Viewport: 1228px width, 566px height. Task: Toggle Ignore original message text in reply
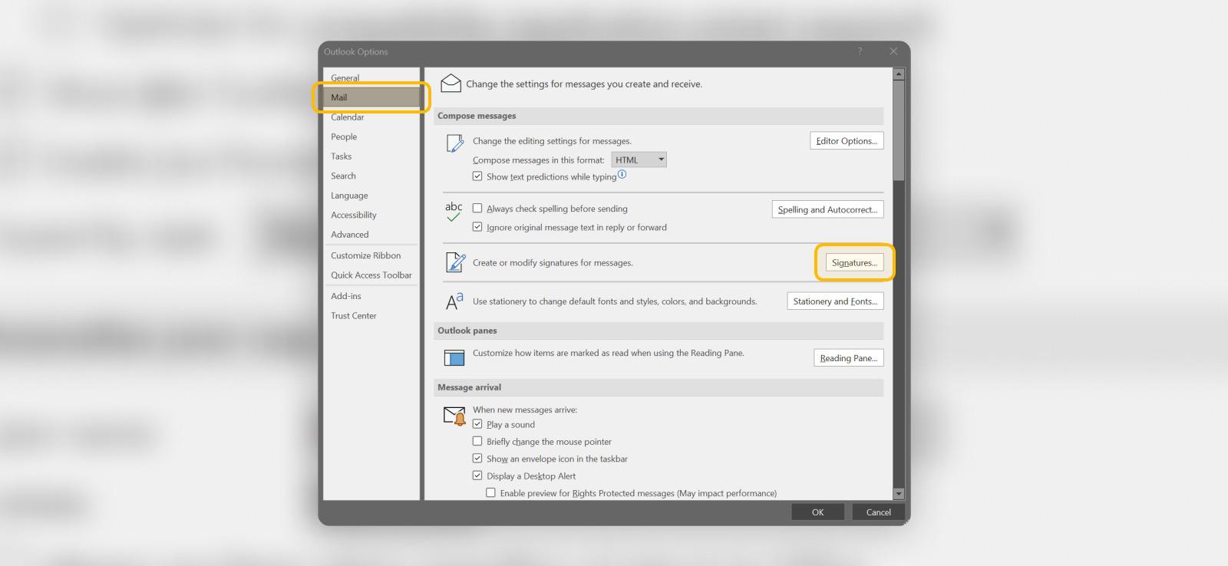[x=477, y=226]
